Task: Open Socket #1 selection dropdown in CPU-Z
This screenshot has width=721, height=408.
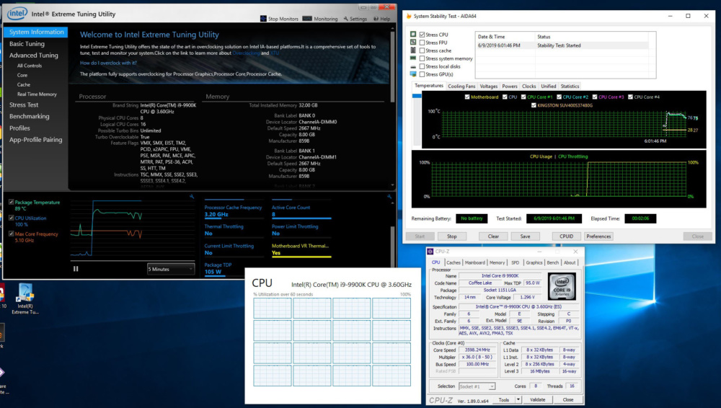Action: pyautogui.click(x=477, y=386)
